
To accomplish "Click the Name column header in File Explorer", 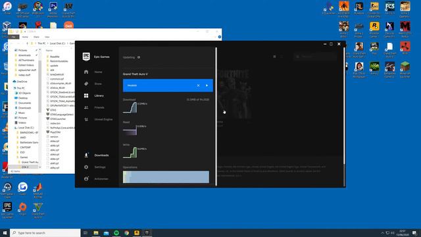I will 49,51.
